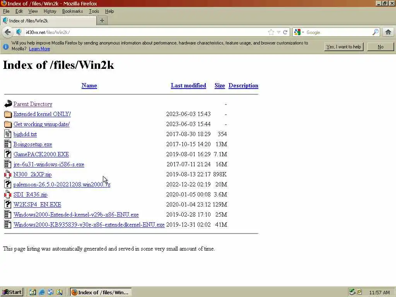Open the address history dropdown arrow

tap(278, 32)
